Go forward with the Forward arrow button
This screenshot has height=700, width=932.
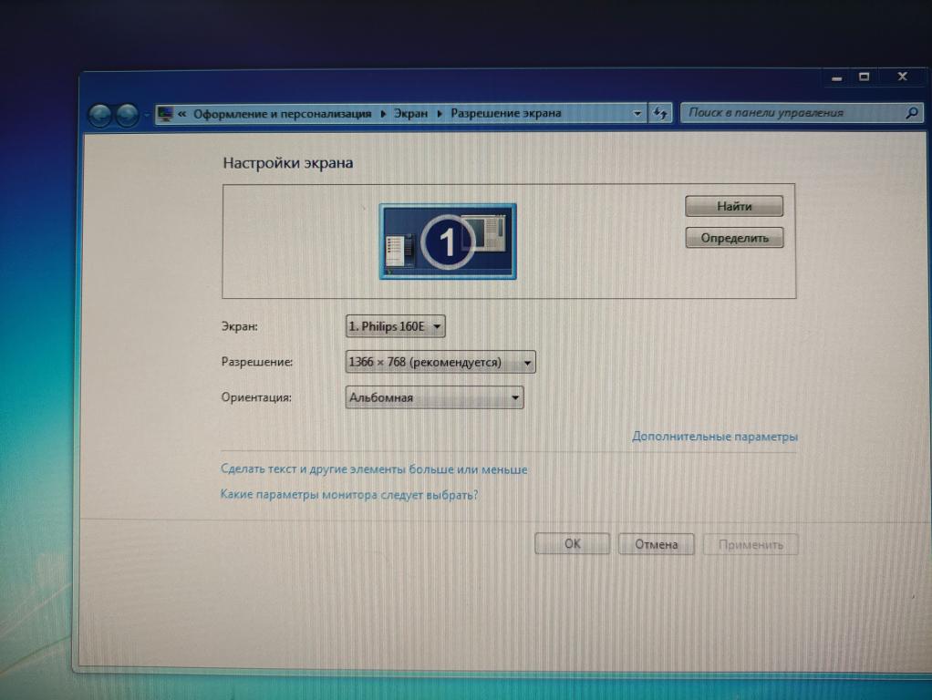[x=127, y=115]
